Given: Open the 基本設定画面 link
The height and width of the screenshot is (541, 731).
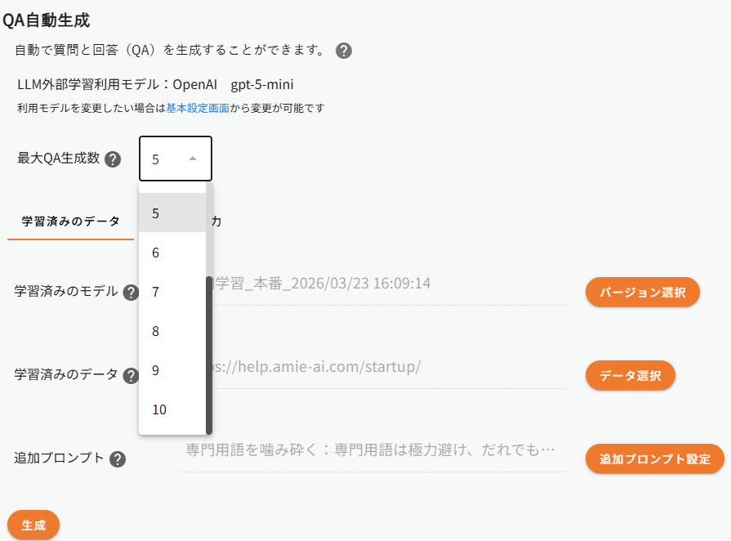Looking at the screenshot, I should [198, 108].
